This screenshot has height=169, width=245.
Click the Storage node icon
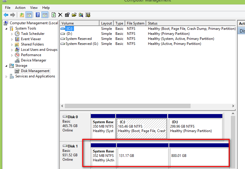(12, 66)
